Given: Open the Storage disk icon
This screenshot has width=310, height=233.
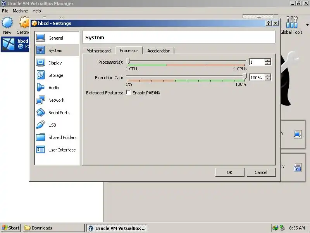Looking at the screenshot, I should coord(41,75).
